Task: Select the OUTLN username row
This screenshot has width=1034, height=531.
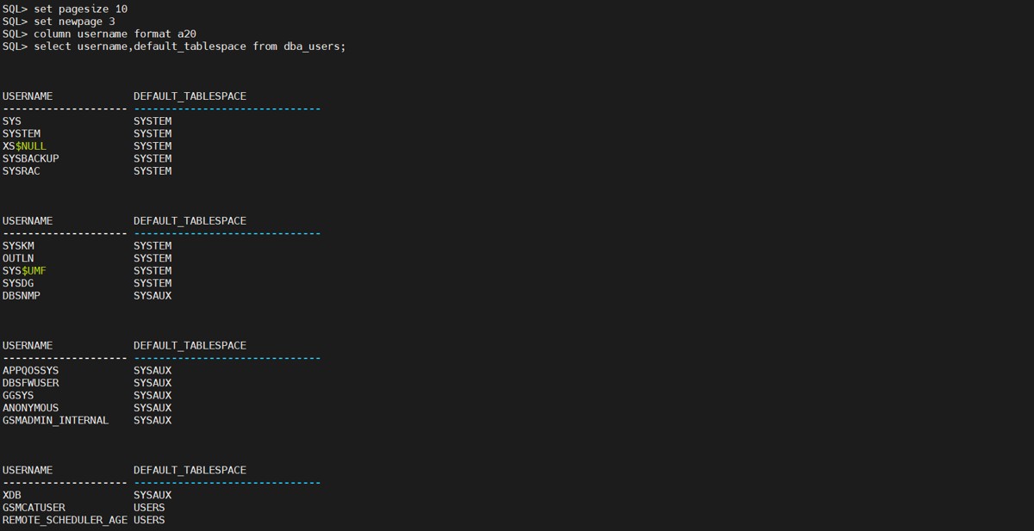Action: (x=18, y=258)
